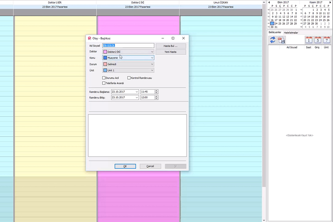Click the Ad Soyad name input field
Viewport: 333px width, 222px height.
(x=128, y=46)
